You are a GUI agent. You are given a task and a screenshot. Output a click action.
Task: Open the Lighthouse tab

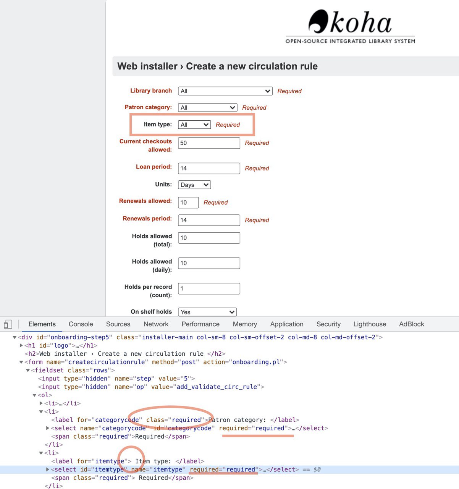click(369, 324)
